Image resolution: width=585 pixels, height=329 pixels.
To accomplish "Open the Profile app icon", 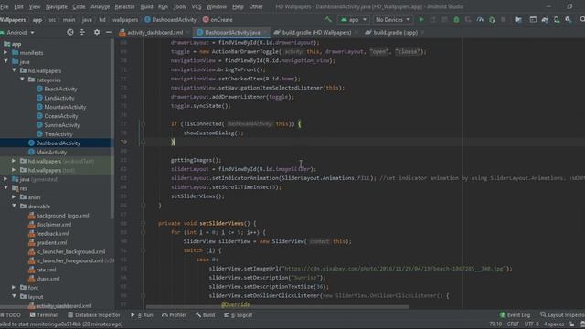I will point(480,20).
